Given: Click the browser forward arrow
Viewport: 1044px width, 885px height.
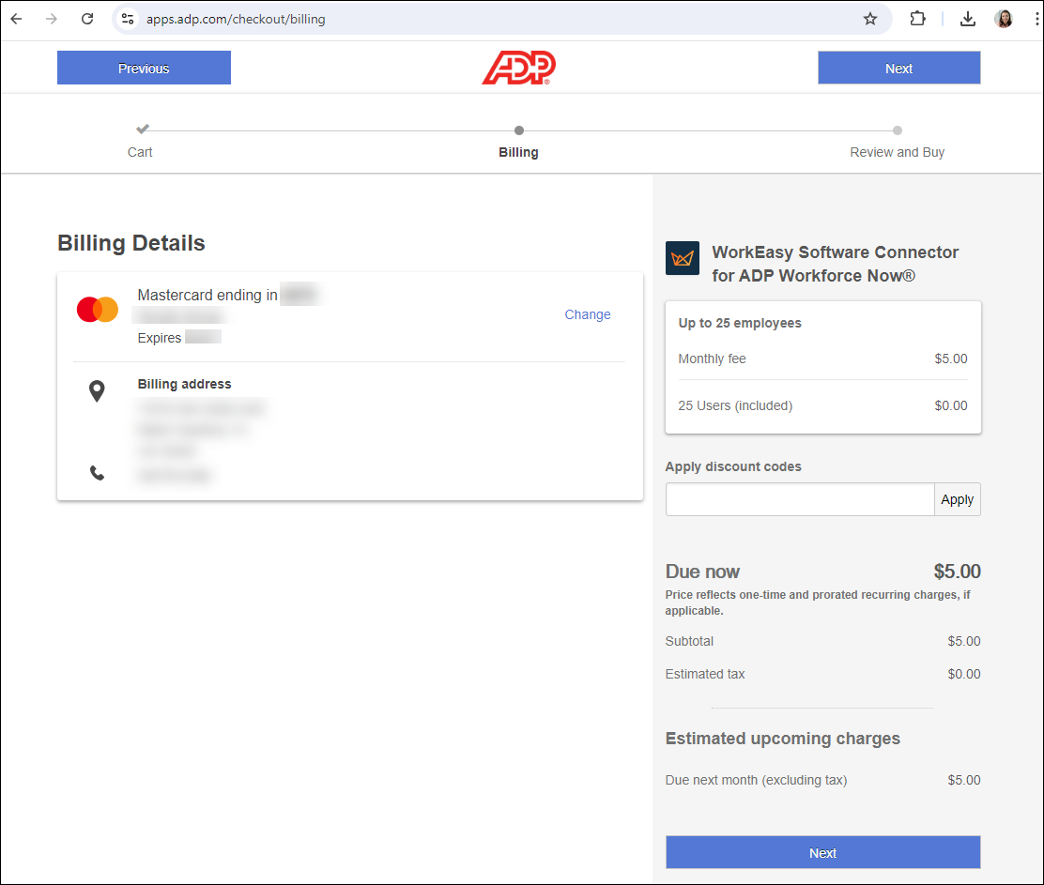Looking at the screenshot, I should point(52,20).
